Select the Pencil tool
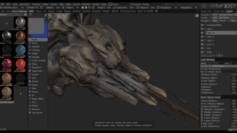This screenshot has width=237, height=133. click(38, 43)
